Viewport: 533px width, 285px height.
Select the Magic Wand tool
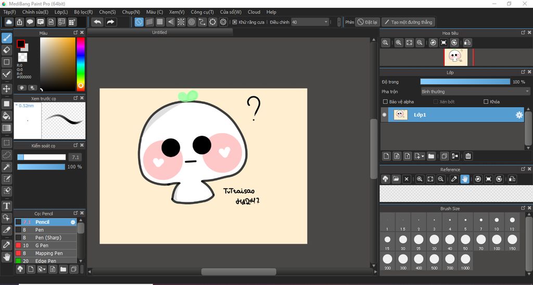(6, 167)
